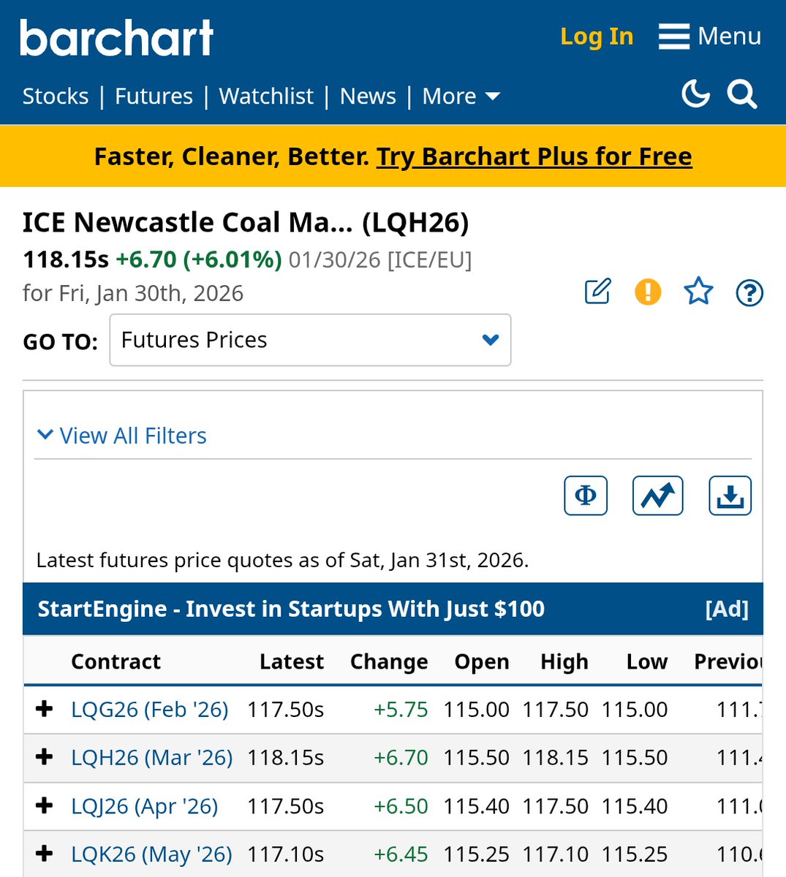
Task: Open the Futures Prices dropdown
Action: (310, 340)
